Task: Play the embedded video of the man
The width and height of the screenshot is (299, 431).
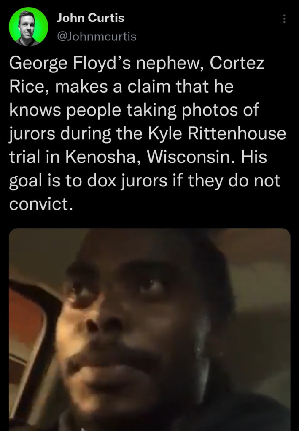Action: 149,330
